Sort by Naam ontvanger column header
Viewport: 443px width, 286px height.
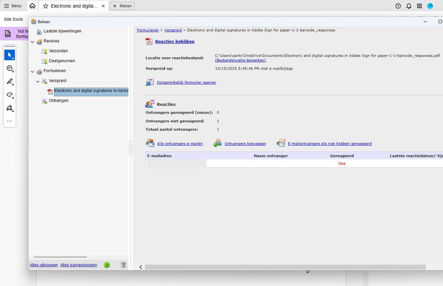(271, 156)
